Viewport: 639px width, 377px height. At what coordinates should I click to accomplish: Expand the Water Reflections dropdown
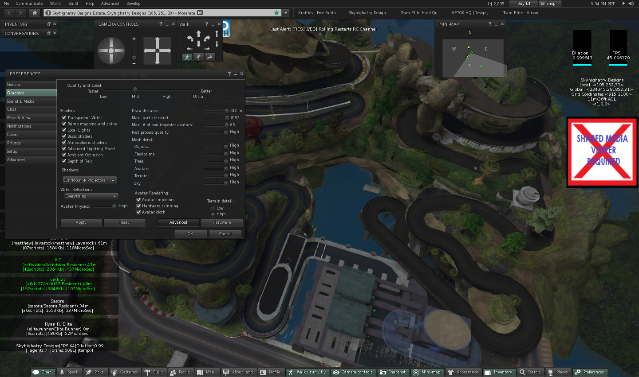coord(91,196)
